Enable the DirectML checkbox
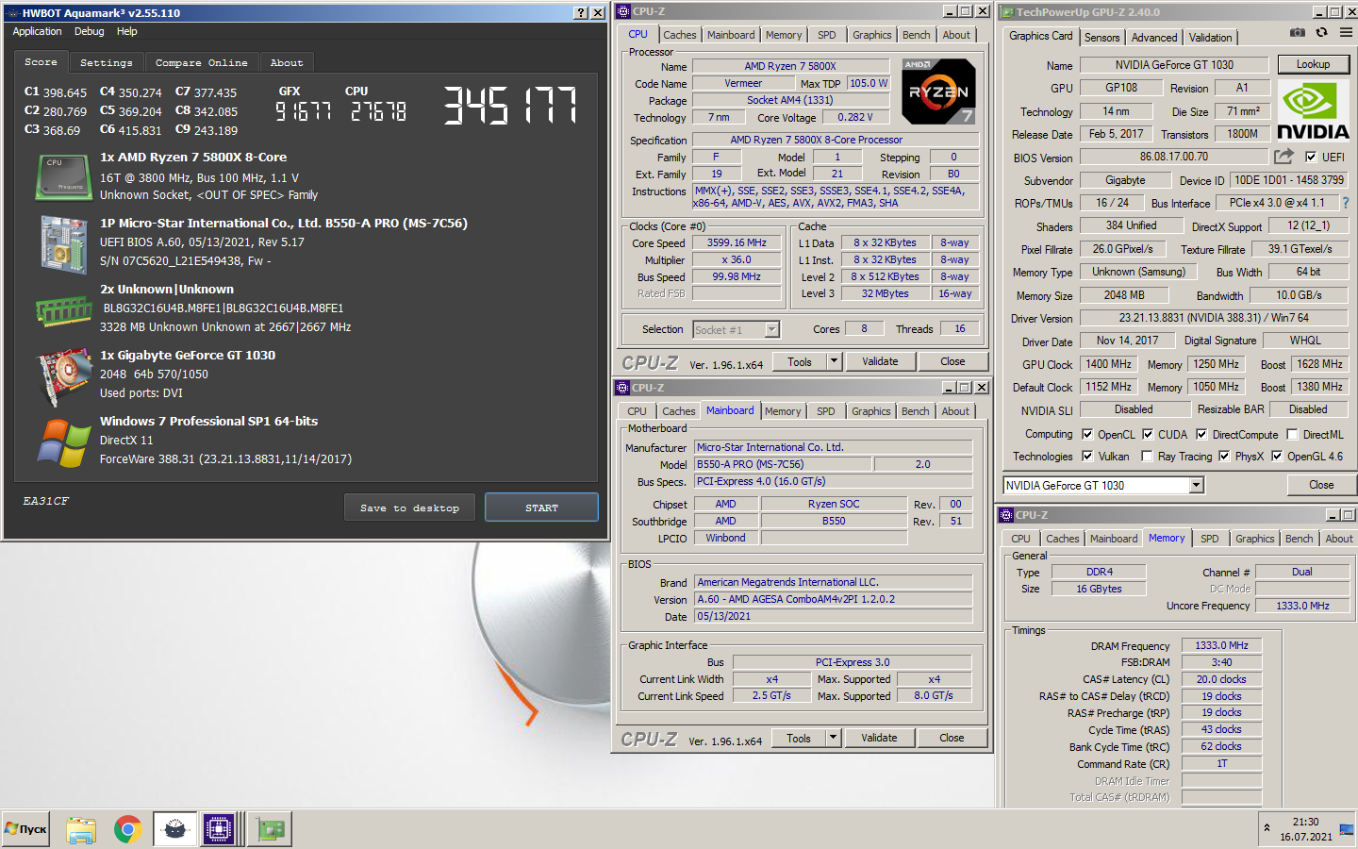The height and width of the screenshot is (849, 1358). coord(1292,434)
